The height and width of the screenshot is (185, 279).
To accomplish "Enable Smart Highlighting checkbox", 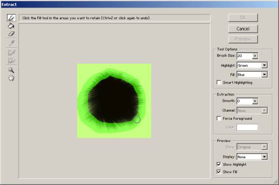I will [219, 82].
